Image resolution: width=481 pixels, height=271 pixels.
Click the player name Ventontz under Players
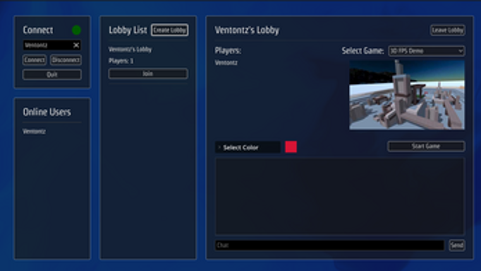226,62
